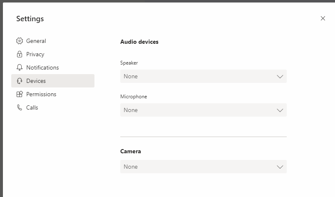Viewport: 335px width, 197px height.
Task: Click the General gear icon
Action: [20, 41]
